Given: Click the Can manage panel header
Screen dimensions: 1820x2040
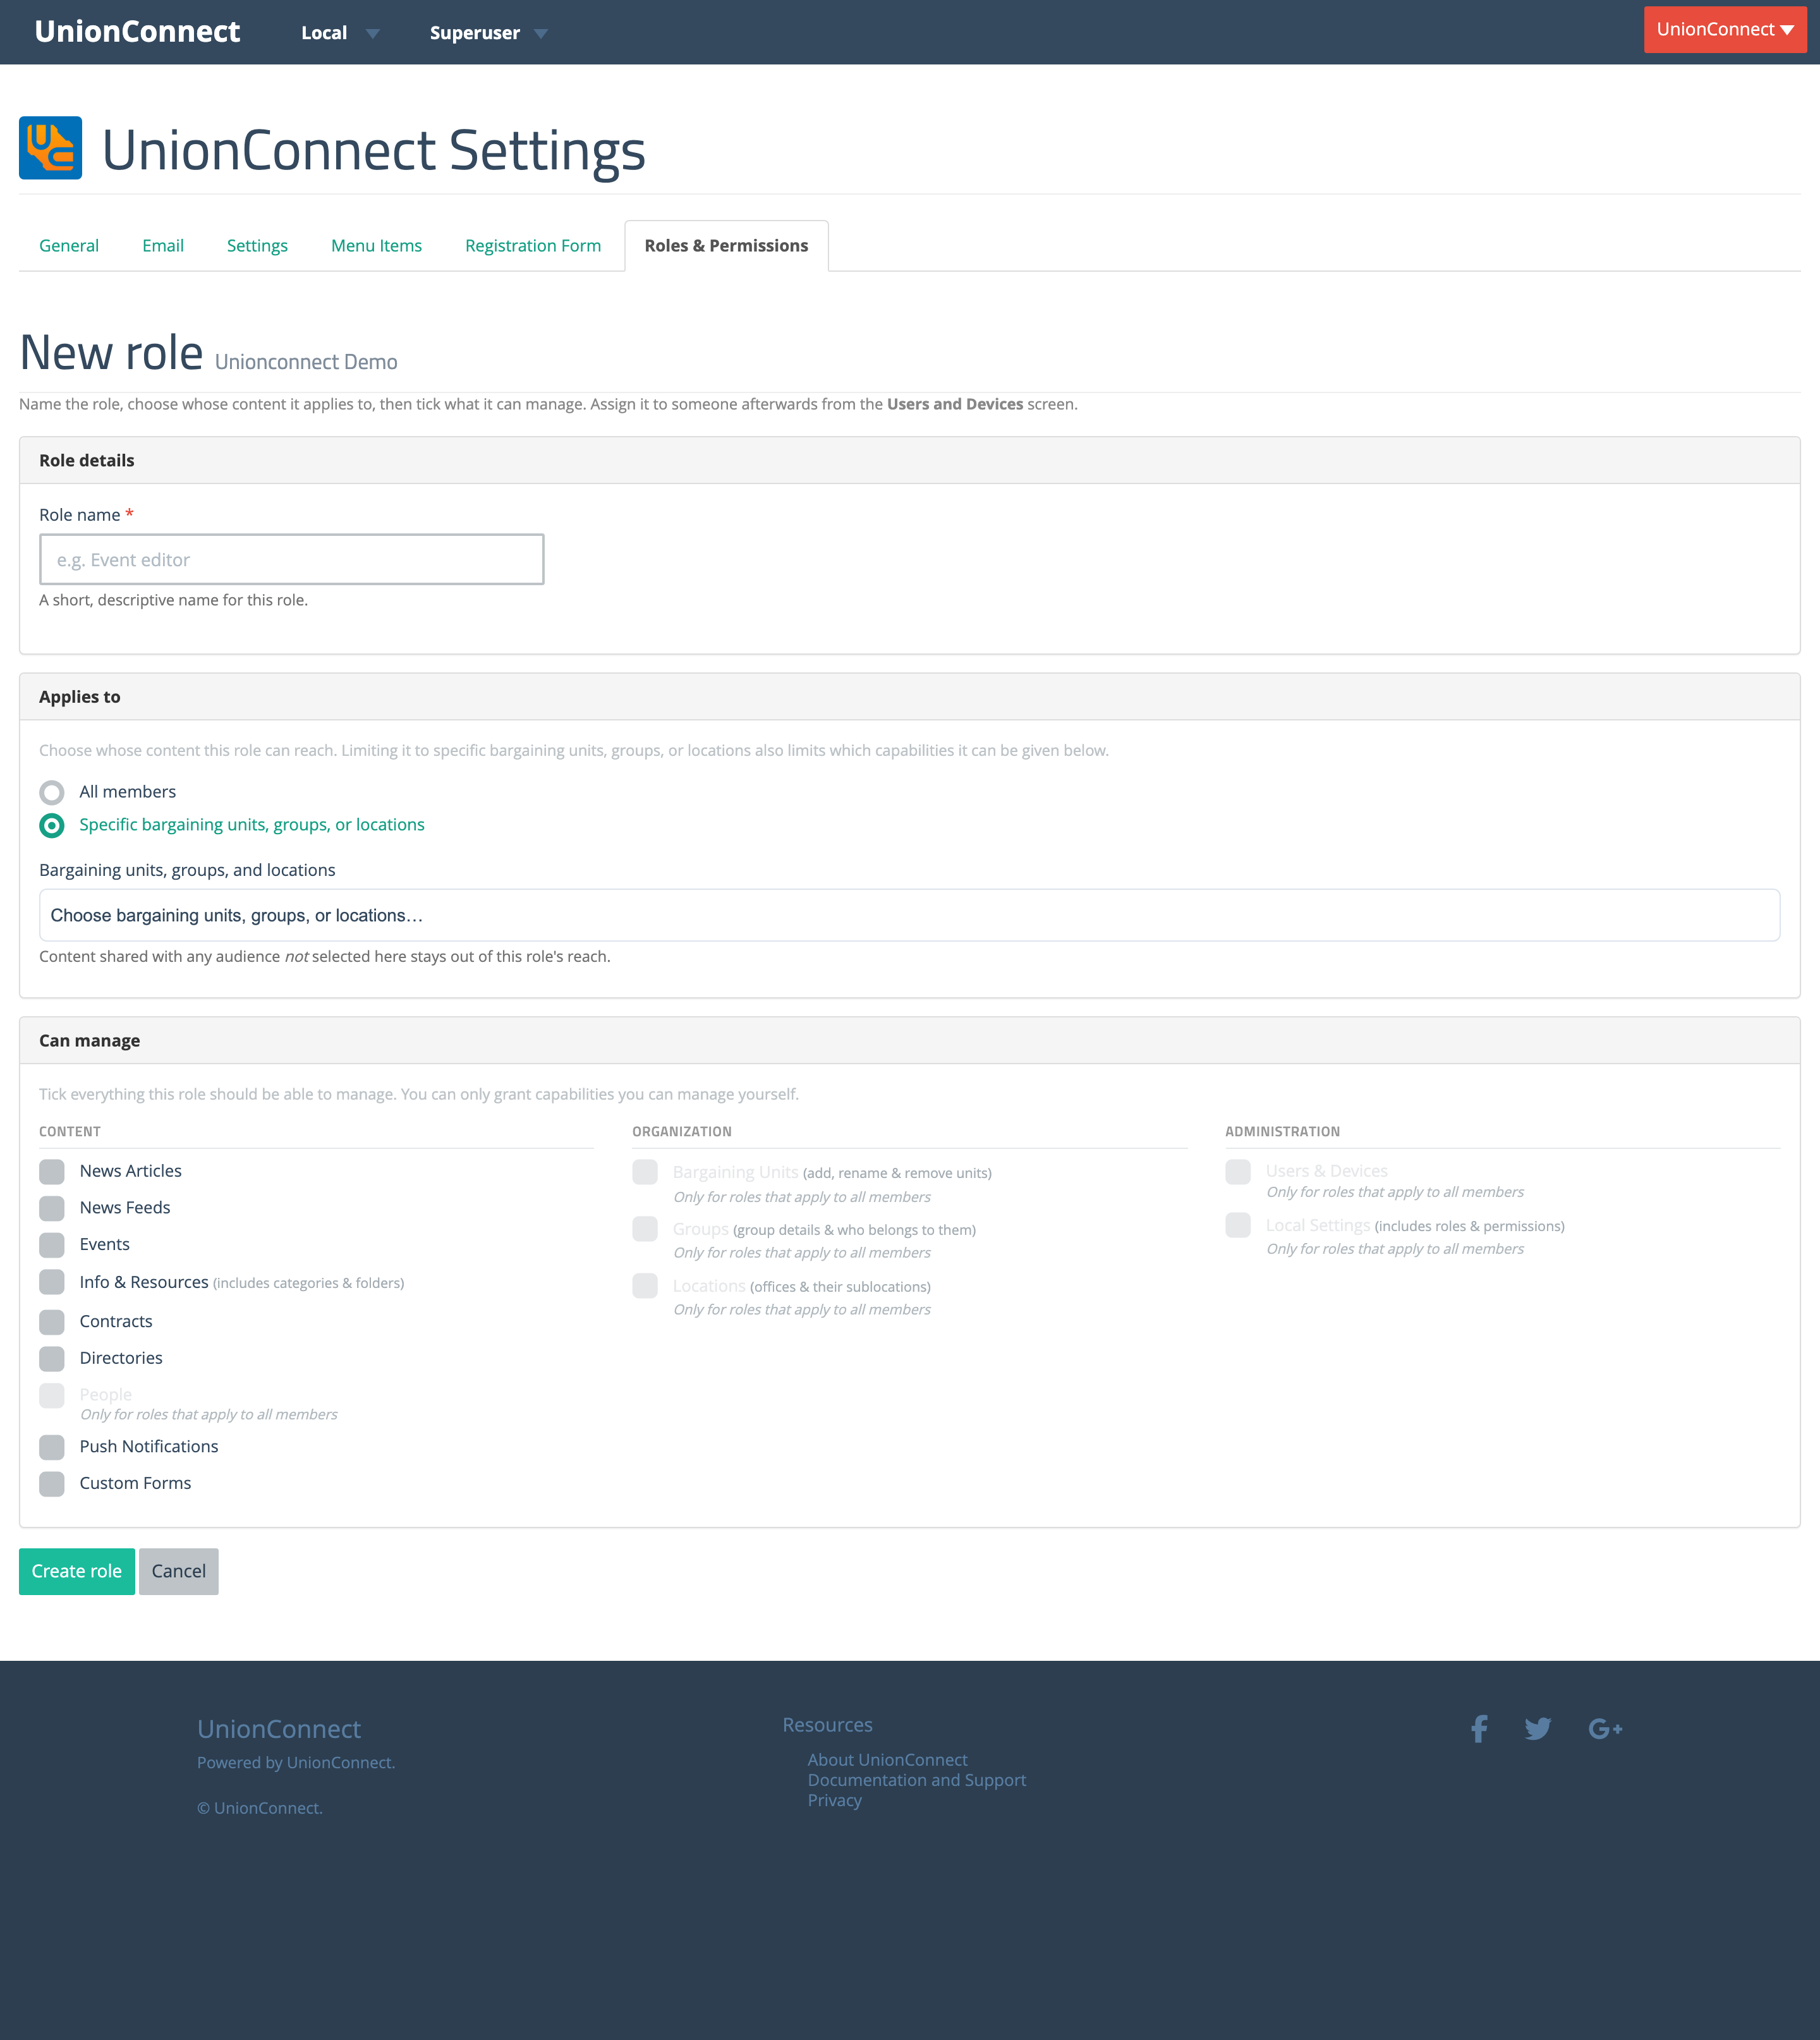Looking at the screenshot, I should pyautogui.click(x=909, y=1041).
